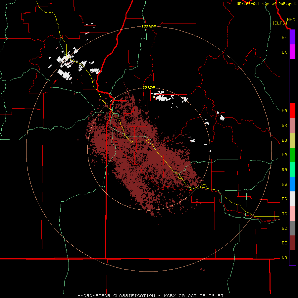Screen dimensions: 298x298
Task: Click the 50 NMI range ring label
Action: (x=149, y=87)
